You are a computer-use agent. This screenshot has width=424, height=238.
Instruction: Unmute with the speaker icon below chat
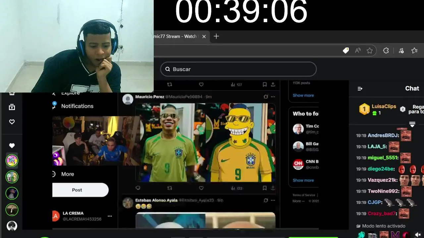pos(418,235)
